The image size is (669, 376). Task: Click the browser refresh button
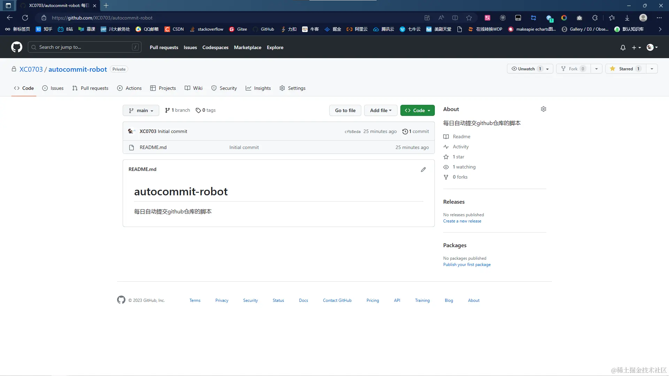(25, 18)
